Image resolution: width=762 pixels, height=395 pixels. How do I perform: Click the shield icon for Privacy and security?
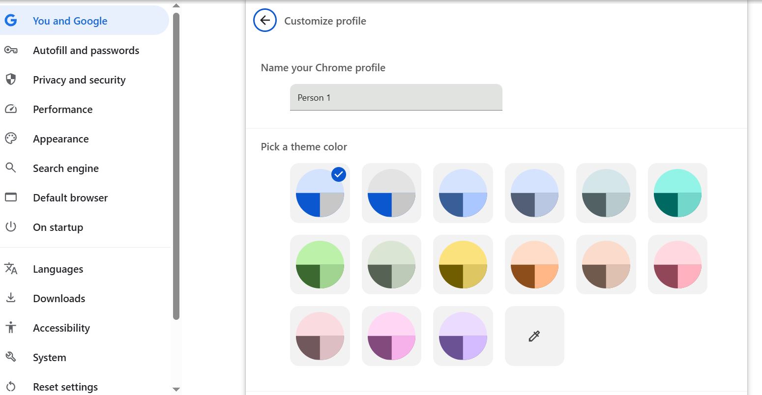click(x=11, y=80)
